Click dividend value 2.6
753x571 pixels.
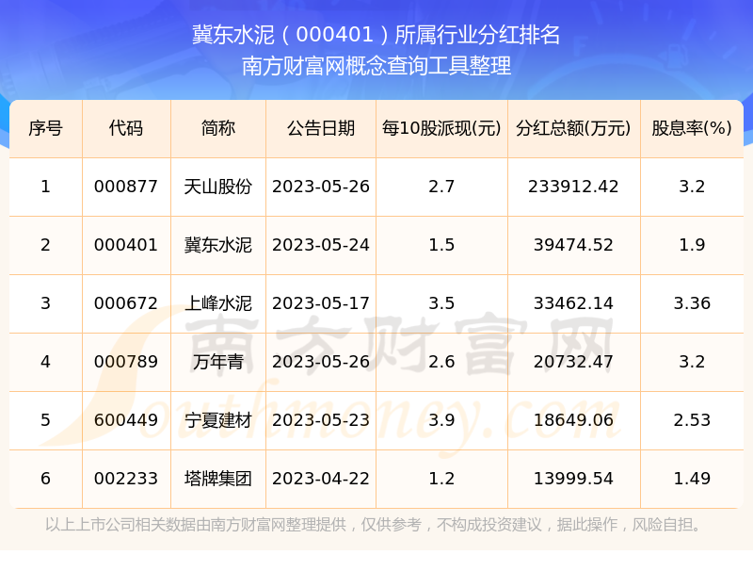coord(441,362)
